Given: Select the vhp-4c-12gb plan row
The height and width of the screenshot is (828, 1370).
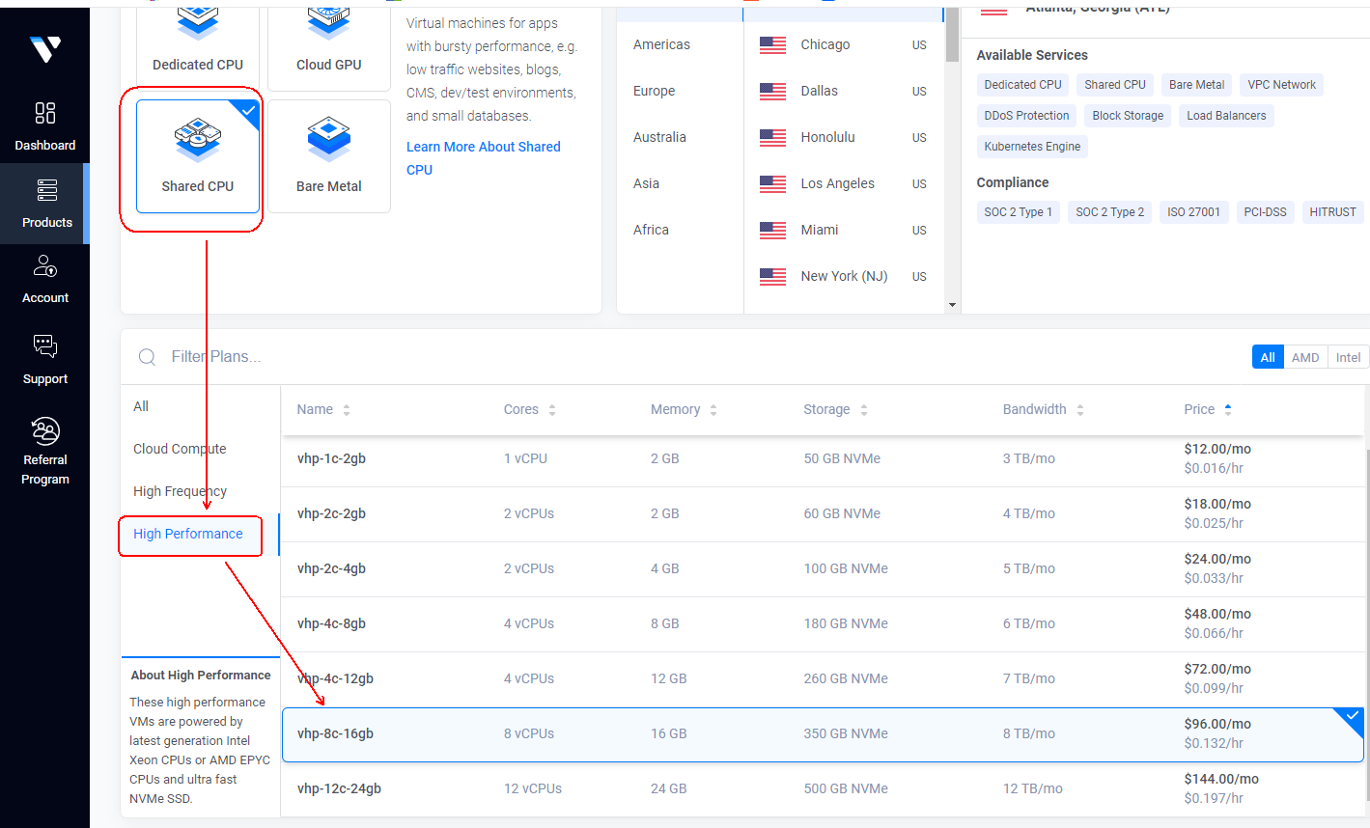Looking at the screenshot, I should tap(823, 678).
